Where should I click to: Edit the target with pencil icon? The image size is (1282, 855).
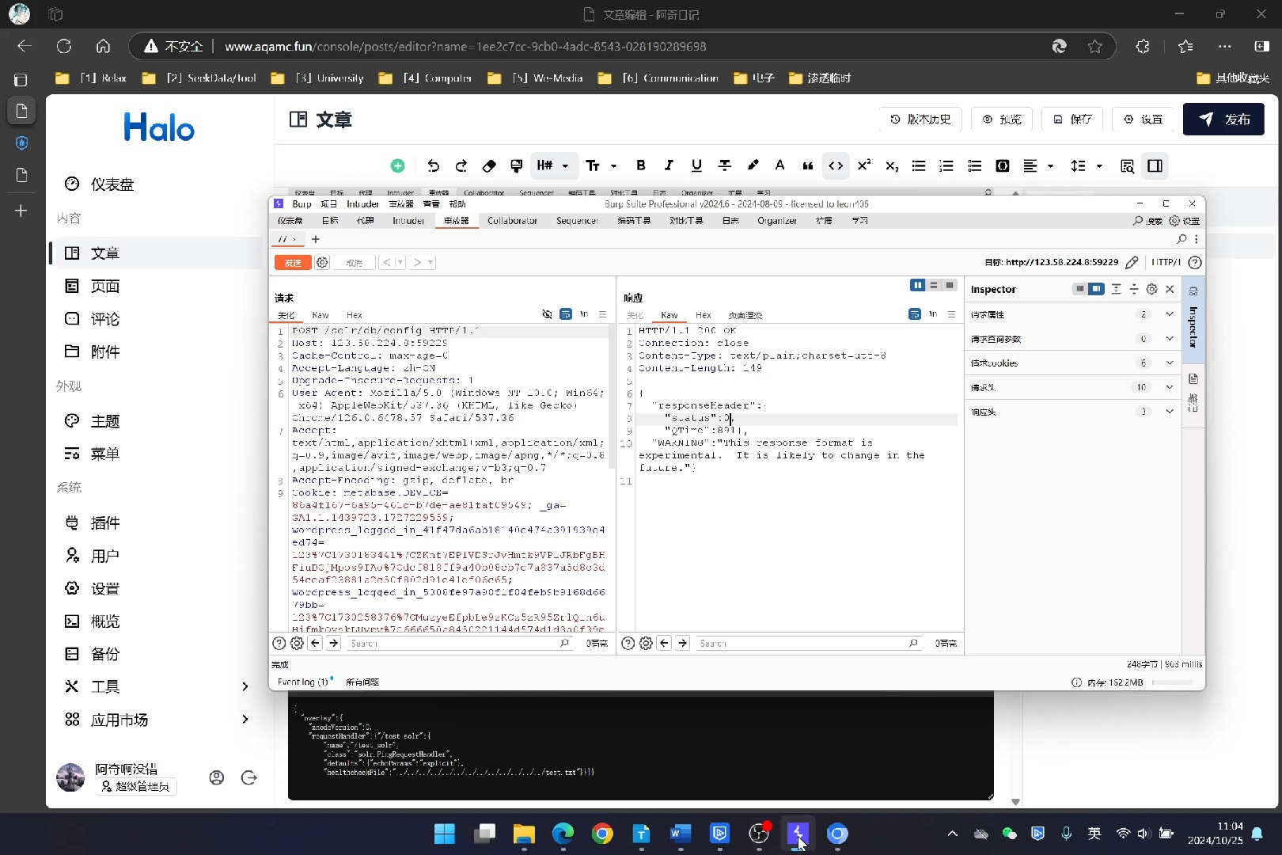1132,262
